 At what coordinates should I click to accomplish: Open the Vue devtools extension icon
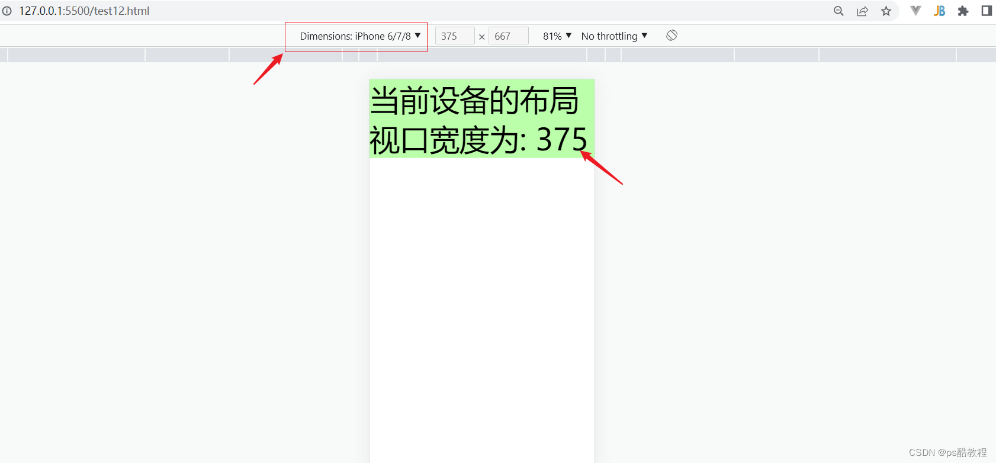[x=915, y=11]
